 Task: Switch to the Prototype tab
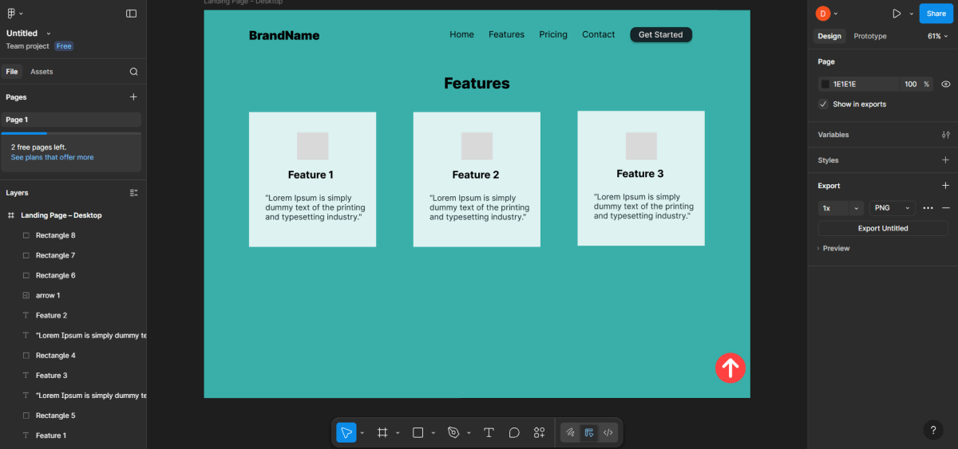pos(869,36)
